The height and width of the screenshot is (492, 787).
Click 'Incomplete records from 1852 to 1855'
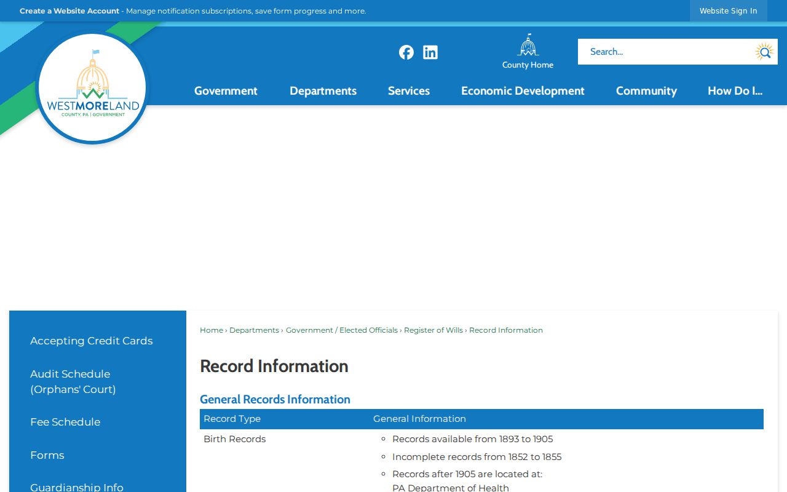(x=477, y=457)
